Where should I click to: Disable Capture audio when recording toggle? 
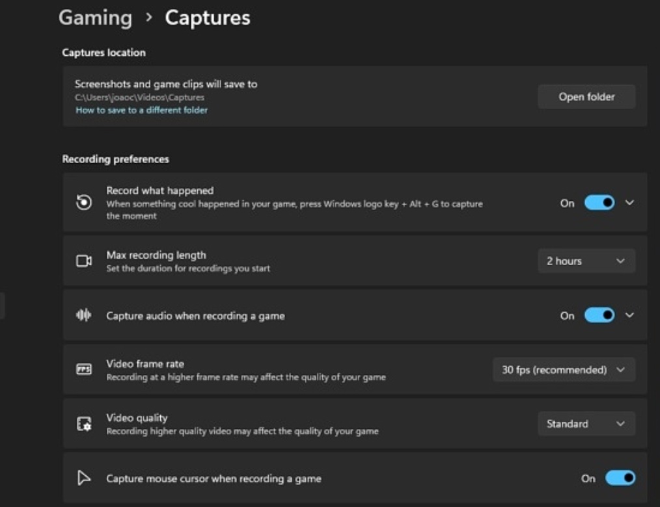coord(599,315)
